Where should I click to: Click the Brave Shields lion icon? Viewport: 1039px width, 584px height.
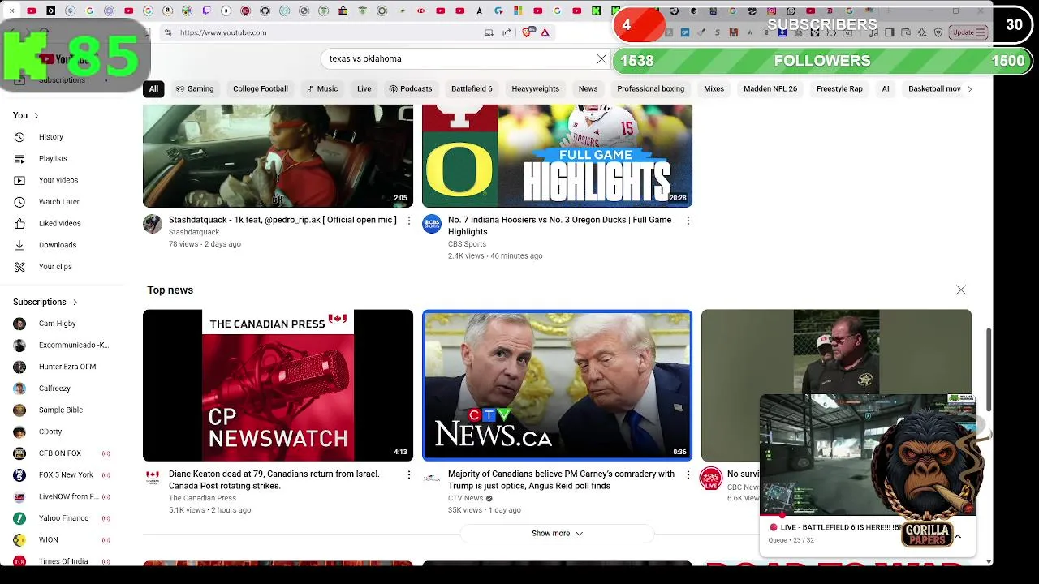528,32
